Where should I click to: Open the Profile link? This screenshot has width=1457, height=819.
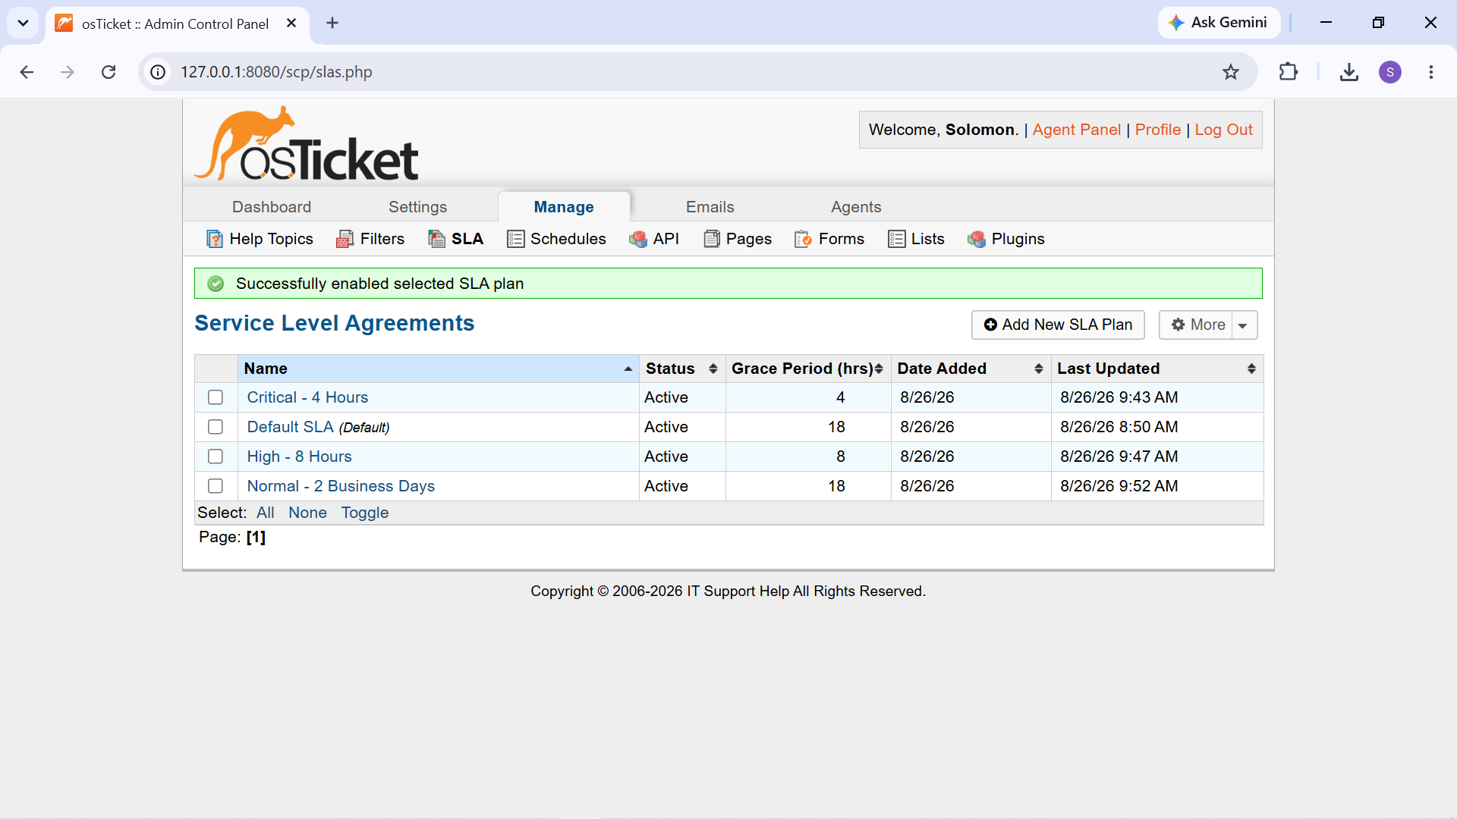pyautogui.click(x=1157, y=130)
